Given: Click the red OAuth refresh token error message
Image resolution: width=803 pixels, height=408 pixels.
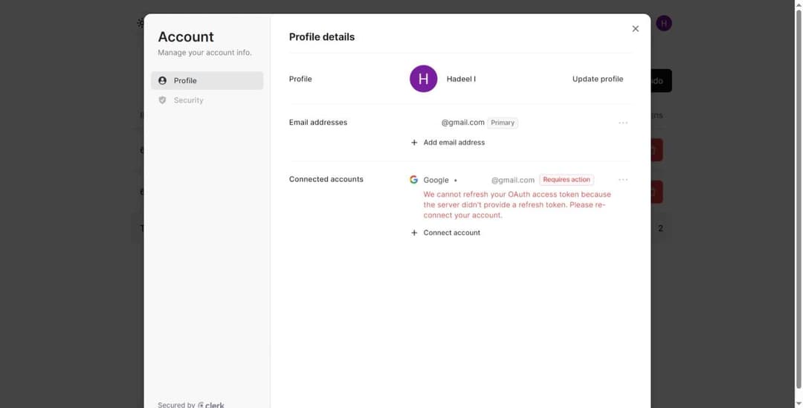Looking at the screenshot, I should [517, 205].
